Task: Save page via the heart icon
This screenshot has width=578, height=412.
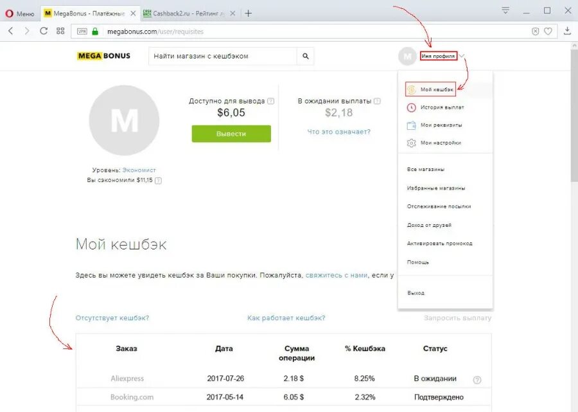Action: pyautogui.click(x=549, y=30)
